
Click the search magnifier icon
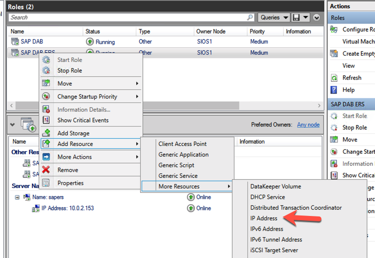(250, 17)
